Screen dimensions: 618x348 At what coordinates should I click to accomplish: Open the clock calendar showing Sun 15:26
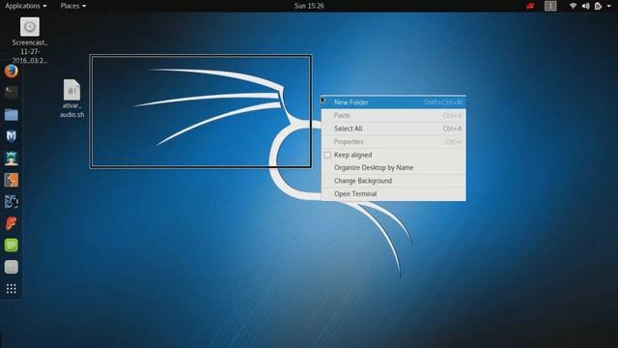pos(309,6)
